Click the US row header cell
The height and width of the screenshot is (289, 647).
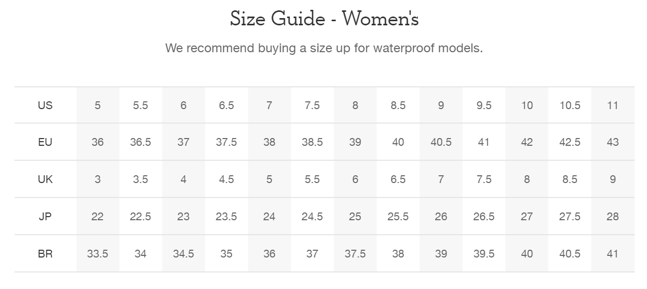pos(45,105)
